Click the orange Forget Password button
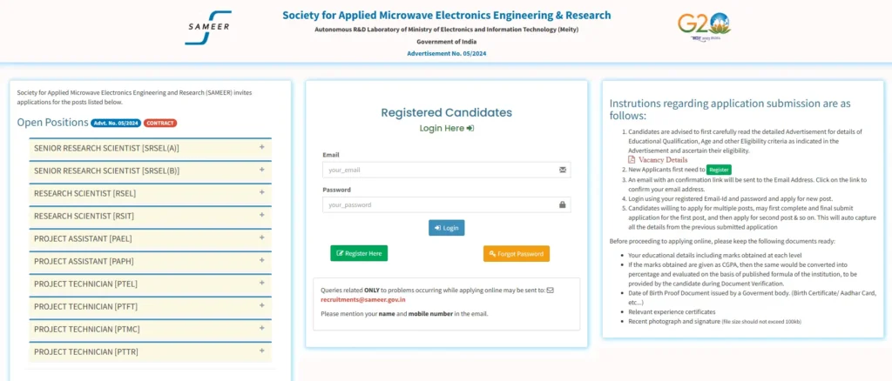 pyautogui.click(x=517, y=254)
